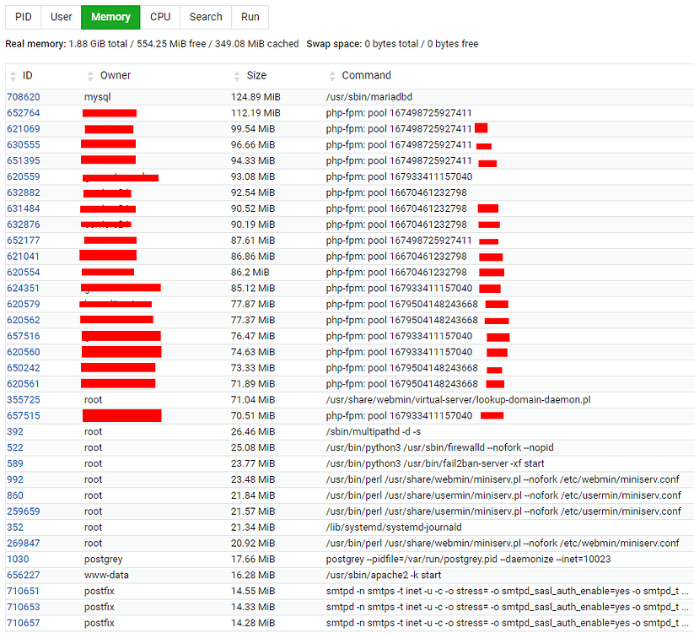Open process ID 259659

24,511
